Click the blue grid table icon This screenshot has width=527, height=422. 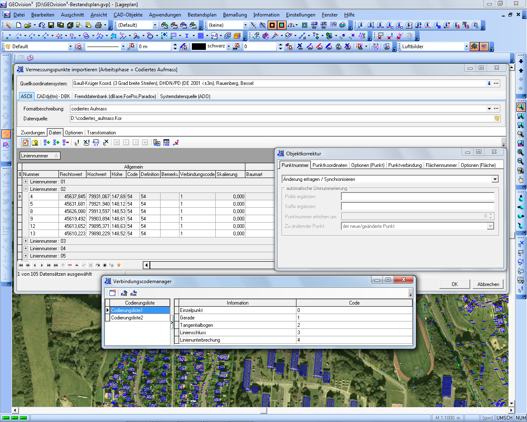tap(201, 36)
